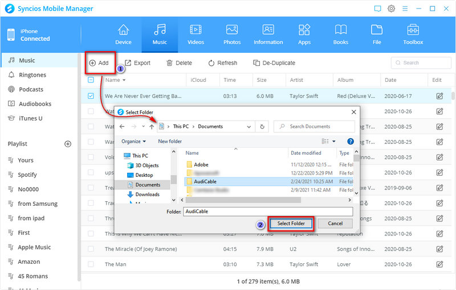Check the The Miracle (Of Joey Ramone) row

[91, 249]
